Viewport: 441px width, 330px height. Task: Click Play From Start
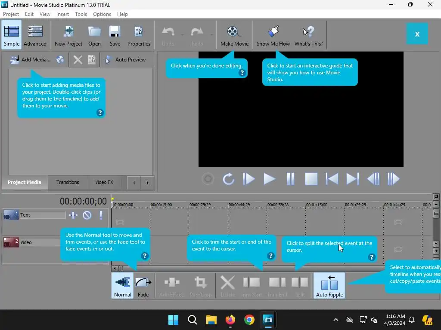click(x=248, y=179)
